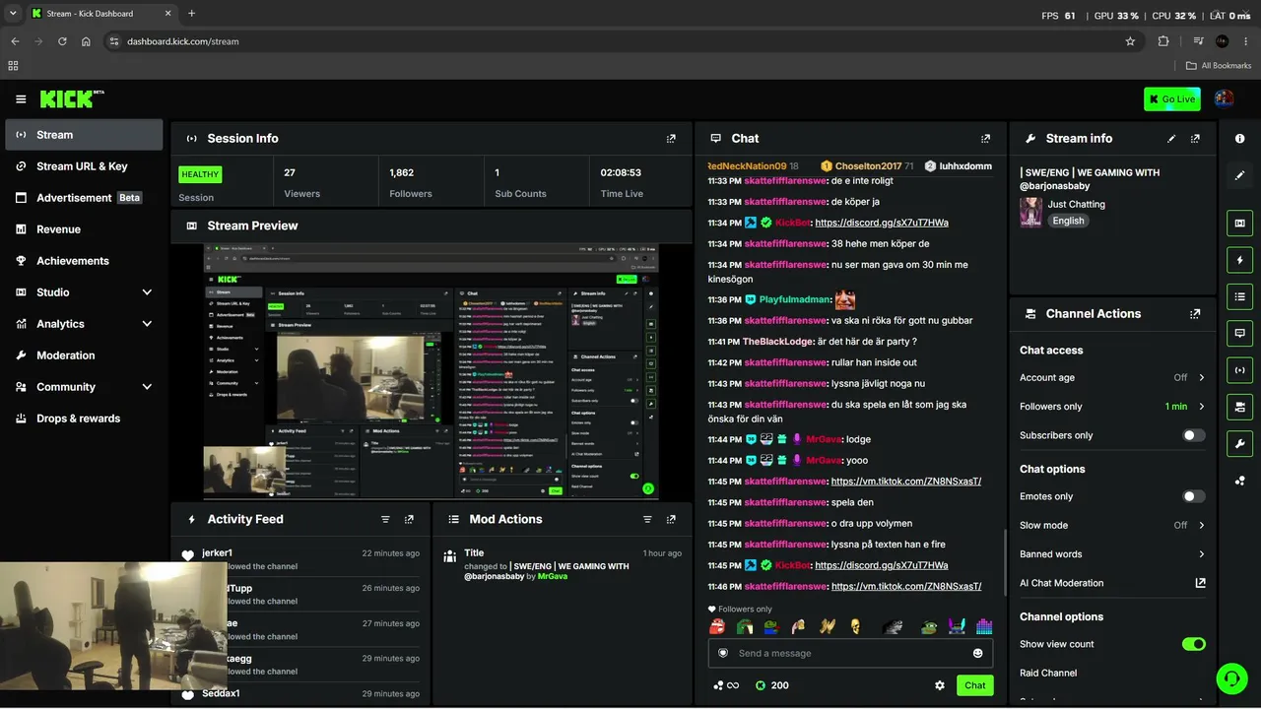
Task: Click the info icon in the right rail
Action: 1240,139
